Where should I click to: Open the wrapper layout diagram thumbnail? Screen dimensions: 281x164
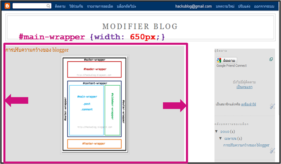pyautogui.click(x=95, y=105)
